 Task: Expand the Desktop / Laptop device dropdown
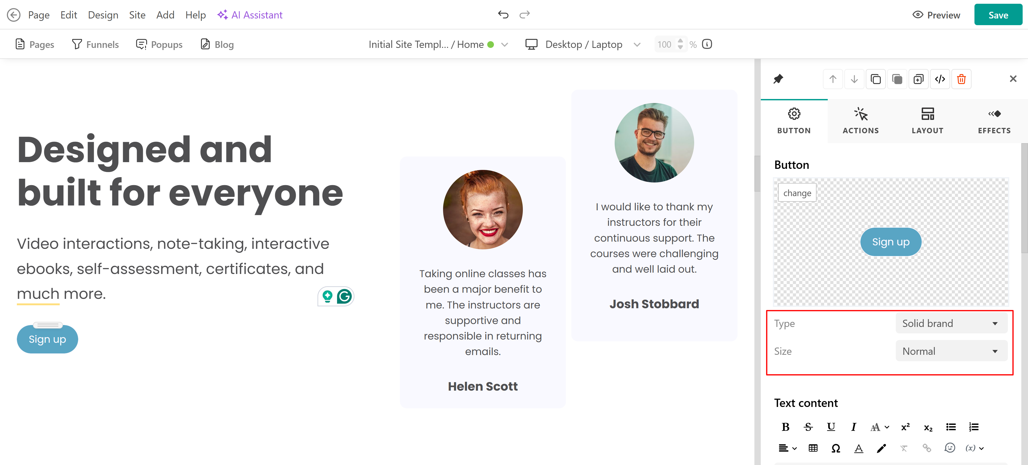pyautogui.click(x=637, y=45)
